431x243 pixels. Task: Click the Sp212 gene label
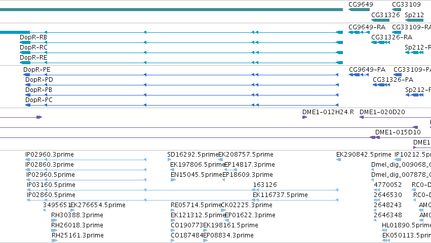coord(414,15)
